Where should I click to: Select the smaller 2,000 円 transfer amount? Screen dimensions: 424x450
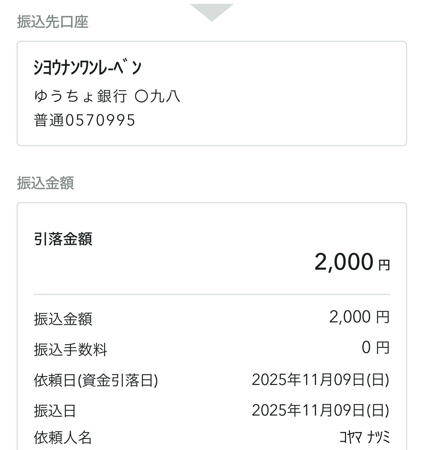point(359,317)
